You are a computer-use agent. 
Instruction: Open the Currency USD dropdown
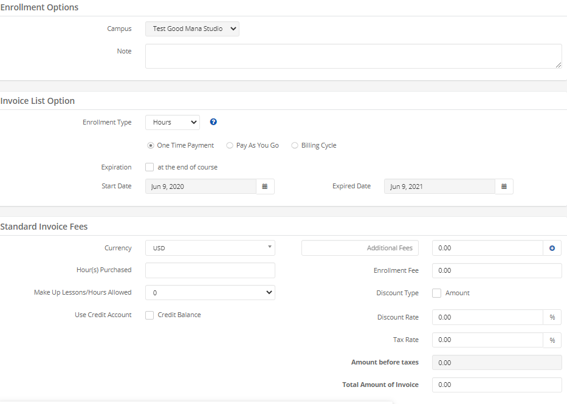click(x=210, y=248)
